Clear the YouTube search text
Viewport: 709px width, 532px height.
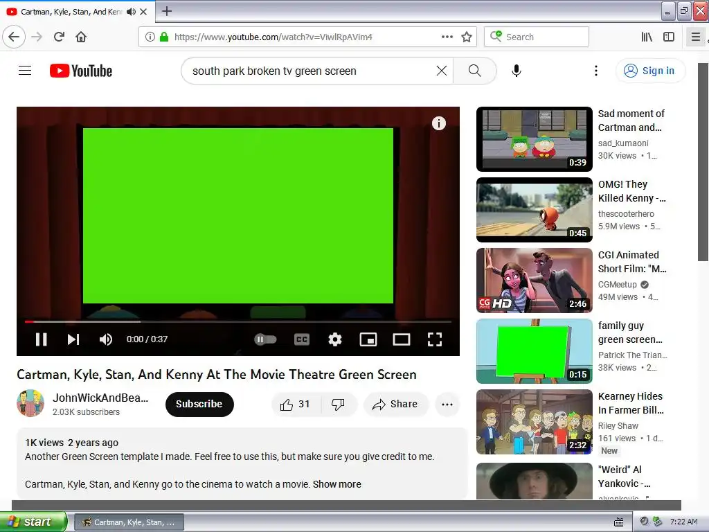click(x=441, y=71)
